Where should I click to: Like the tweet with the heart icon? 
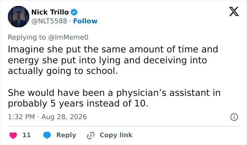pos(13,135)
